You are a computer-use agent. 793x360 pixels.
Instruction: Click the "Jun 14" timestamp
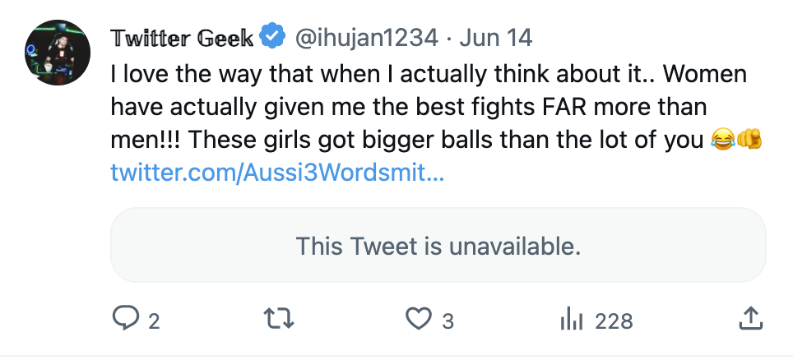coord(496,38)
